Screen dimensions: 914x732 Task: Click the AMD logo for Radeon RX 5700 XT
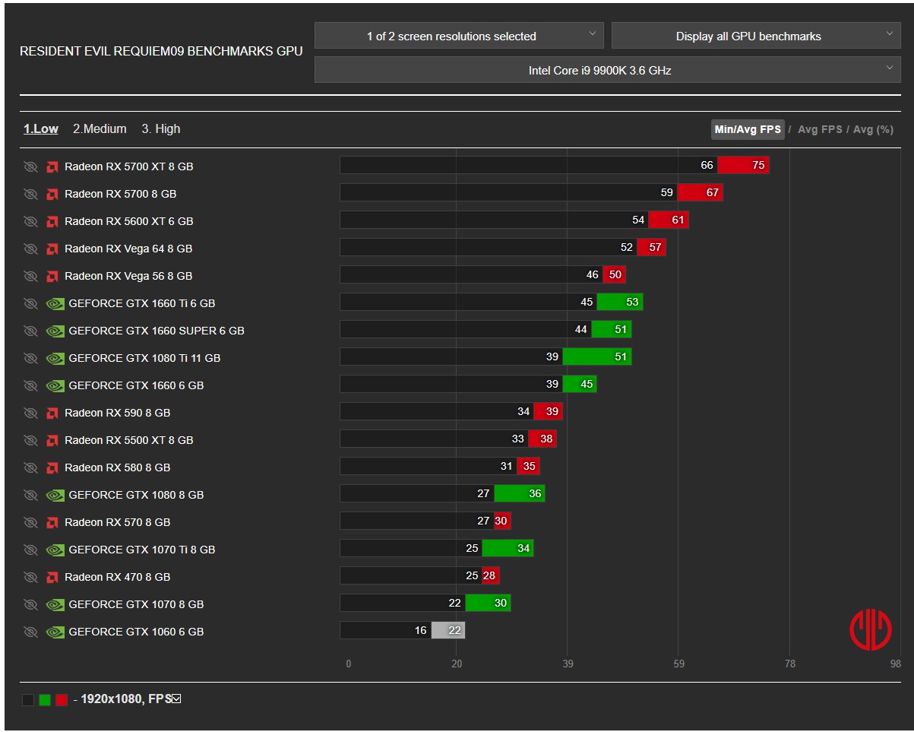[x=52, y=166]
